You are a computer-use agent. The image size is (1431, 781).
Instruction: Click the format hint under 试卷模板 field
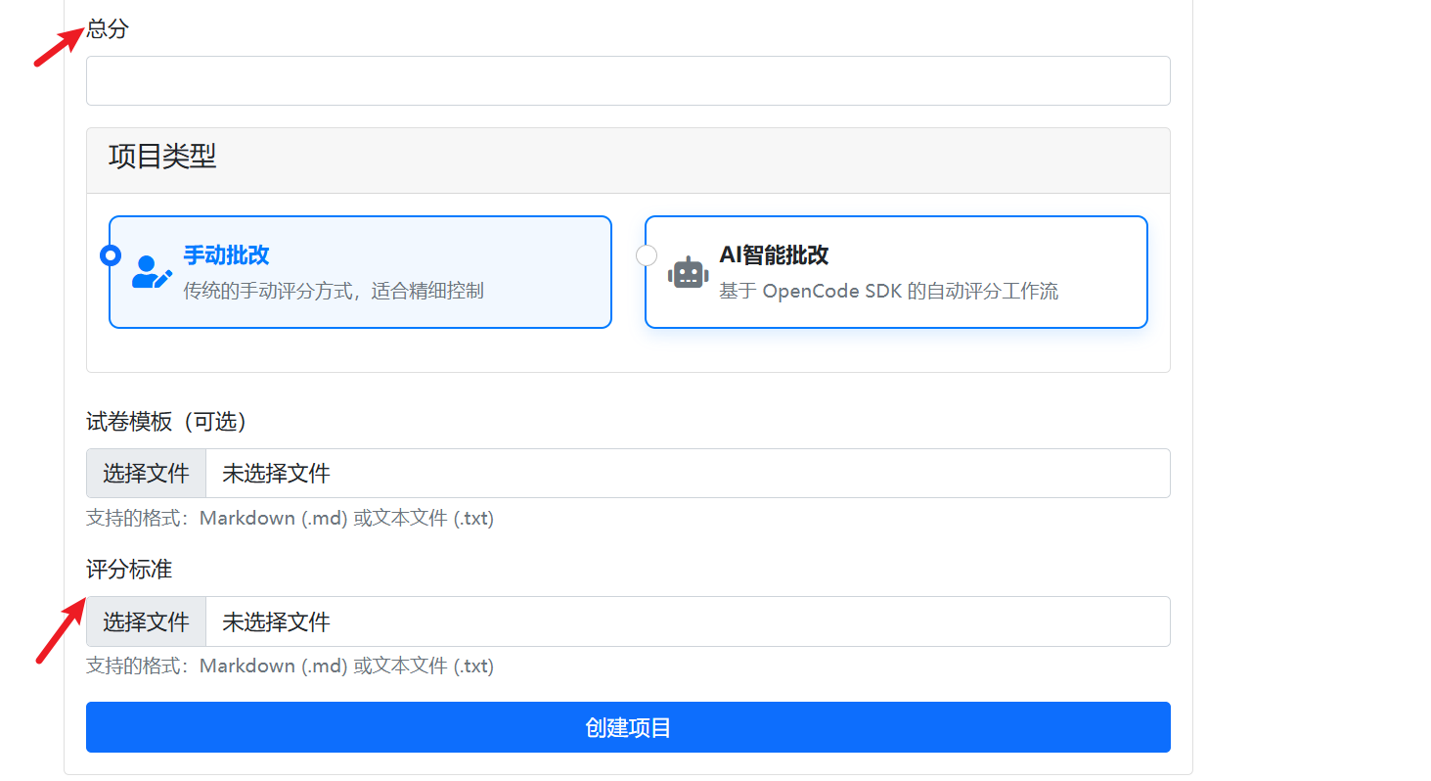[290, 519]
